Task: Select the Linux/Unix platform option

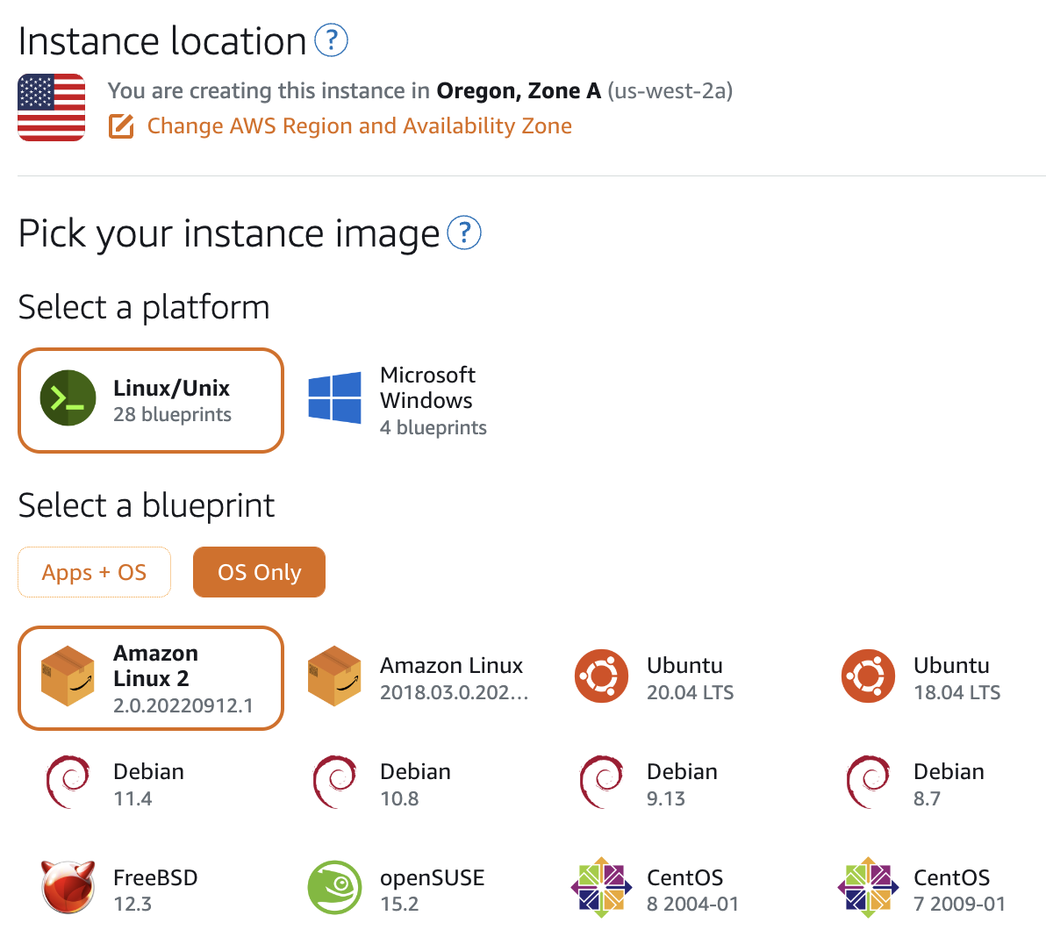Action: tap(151, 401)
